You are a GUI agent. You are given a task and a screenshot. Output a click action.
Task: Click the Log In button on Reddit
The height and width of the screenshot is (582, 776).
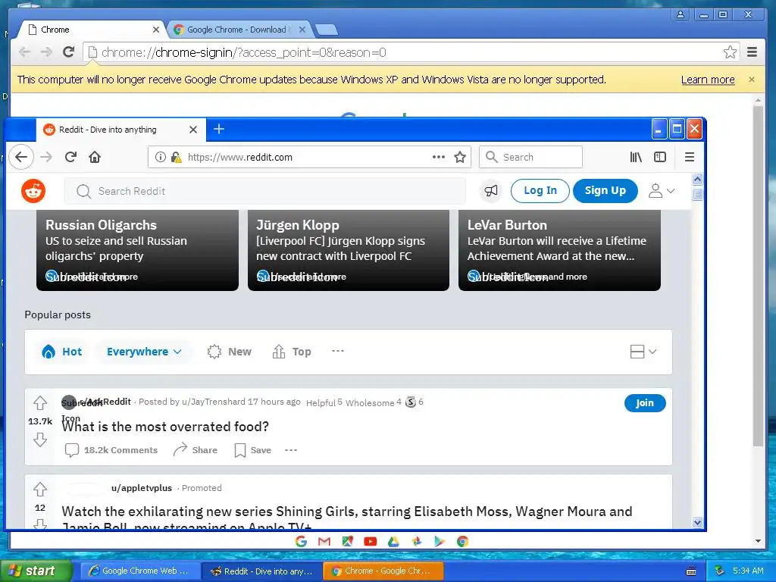coord(540,190)
